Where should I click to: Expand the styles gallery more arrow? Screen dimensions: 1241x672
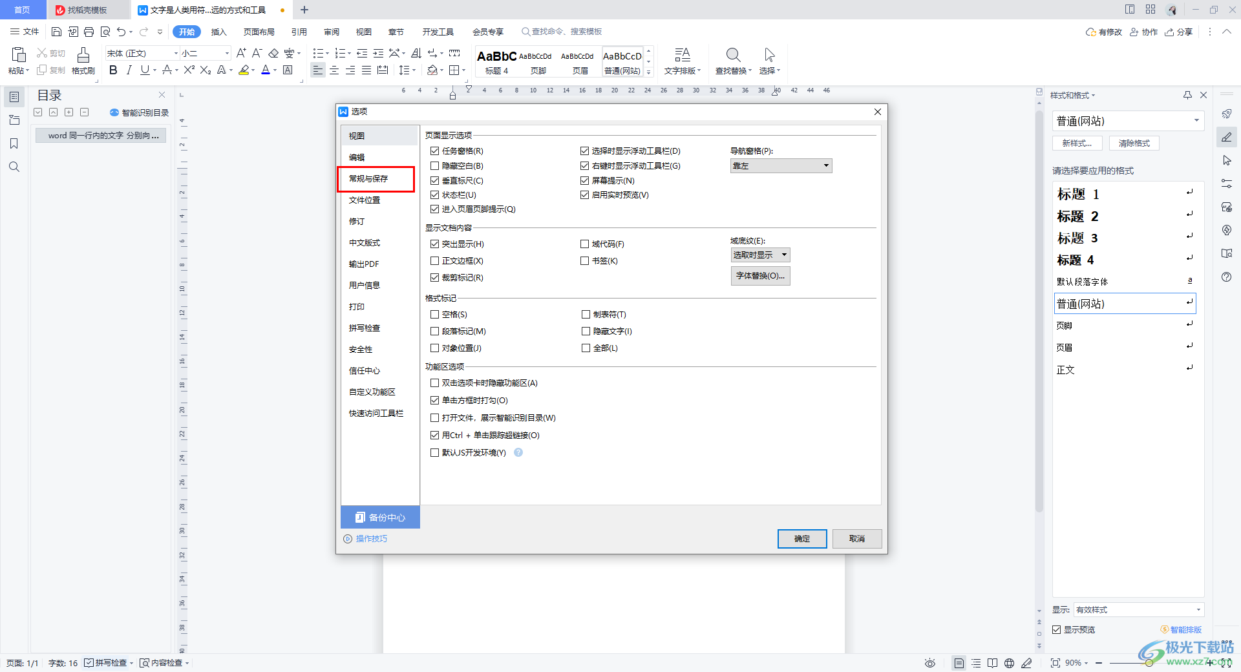pos(649,72)
